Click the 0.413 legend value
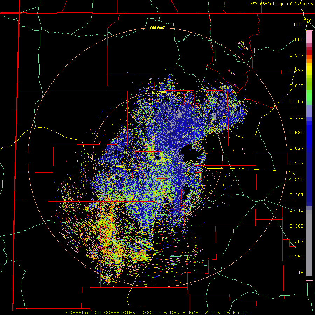The width and height of the screenshot is (315, 315). (x=296, y=210)
